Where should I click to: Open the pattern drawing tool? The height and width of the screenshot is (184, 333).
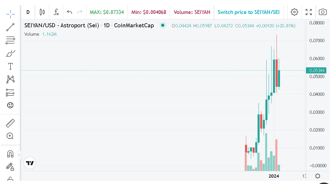pos(10,80)
